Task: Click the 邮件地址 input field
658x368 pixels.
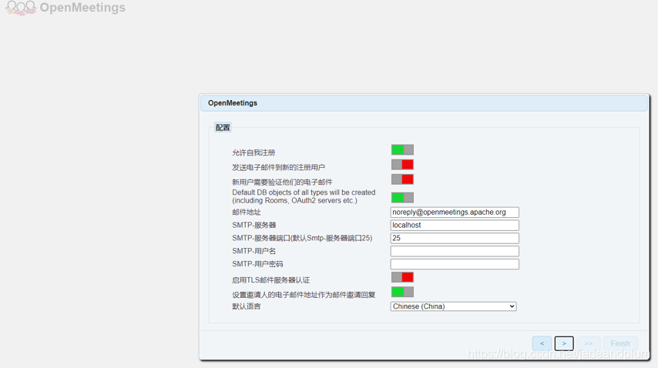Action: (455, 212)
